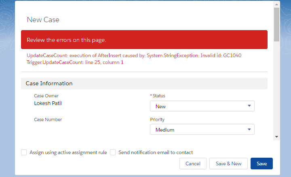The width and height of the screenshot is (291, 177).
Task: Click the UpdateCaseCount trigger error message
Action: point(133,59)
